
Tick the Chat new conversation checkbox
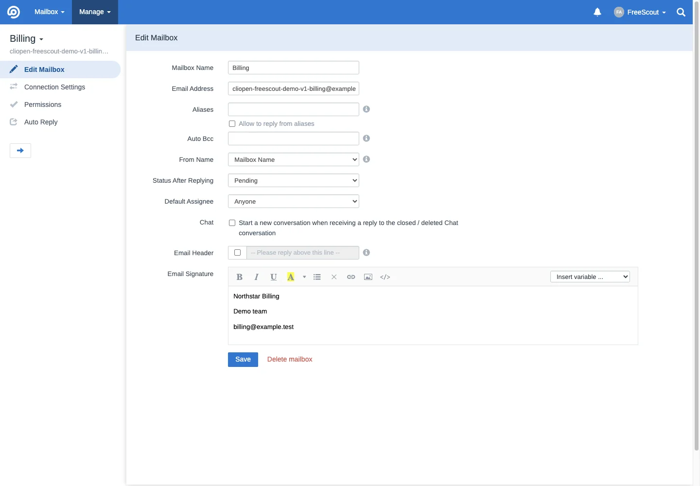pos(232,223)
